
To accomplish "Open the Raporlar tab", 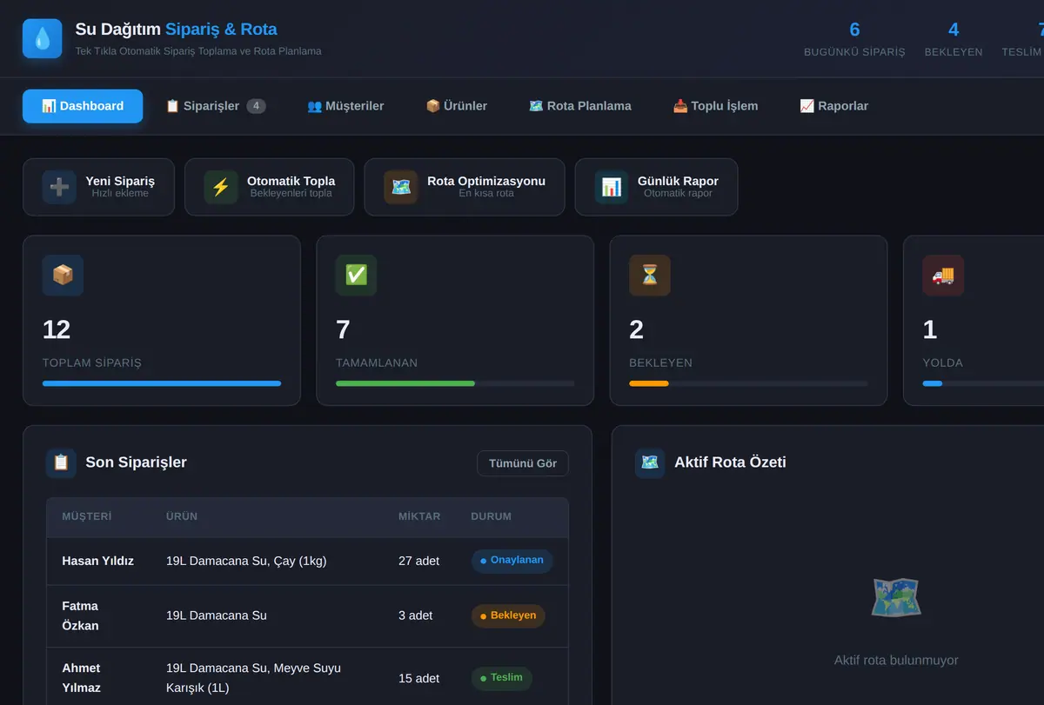I will pyautogui.click(x=833, y=106).
